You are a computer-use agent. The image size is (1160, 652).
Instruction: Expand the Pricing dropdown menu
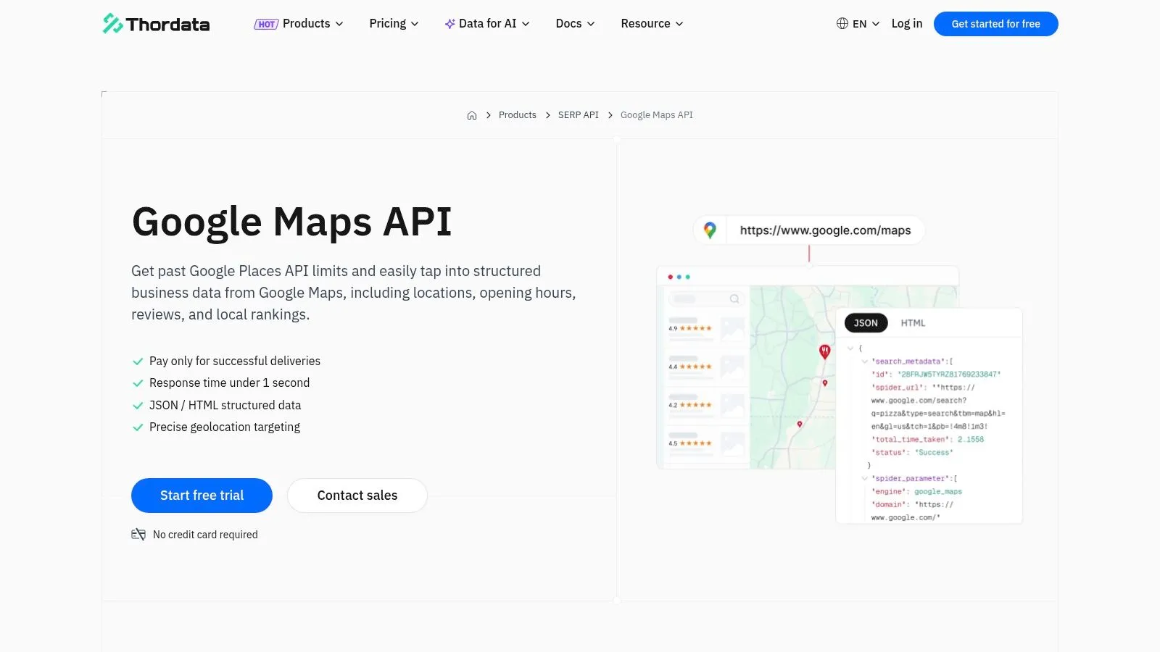point(394,24)
